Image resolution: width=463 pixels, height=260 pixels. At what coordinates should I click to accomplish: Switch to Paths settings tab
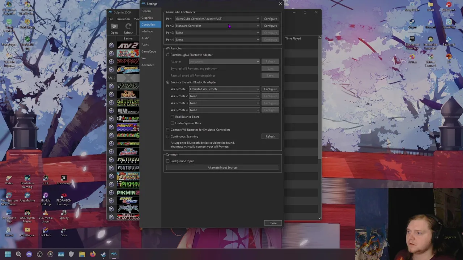(150, 45)
